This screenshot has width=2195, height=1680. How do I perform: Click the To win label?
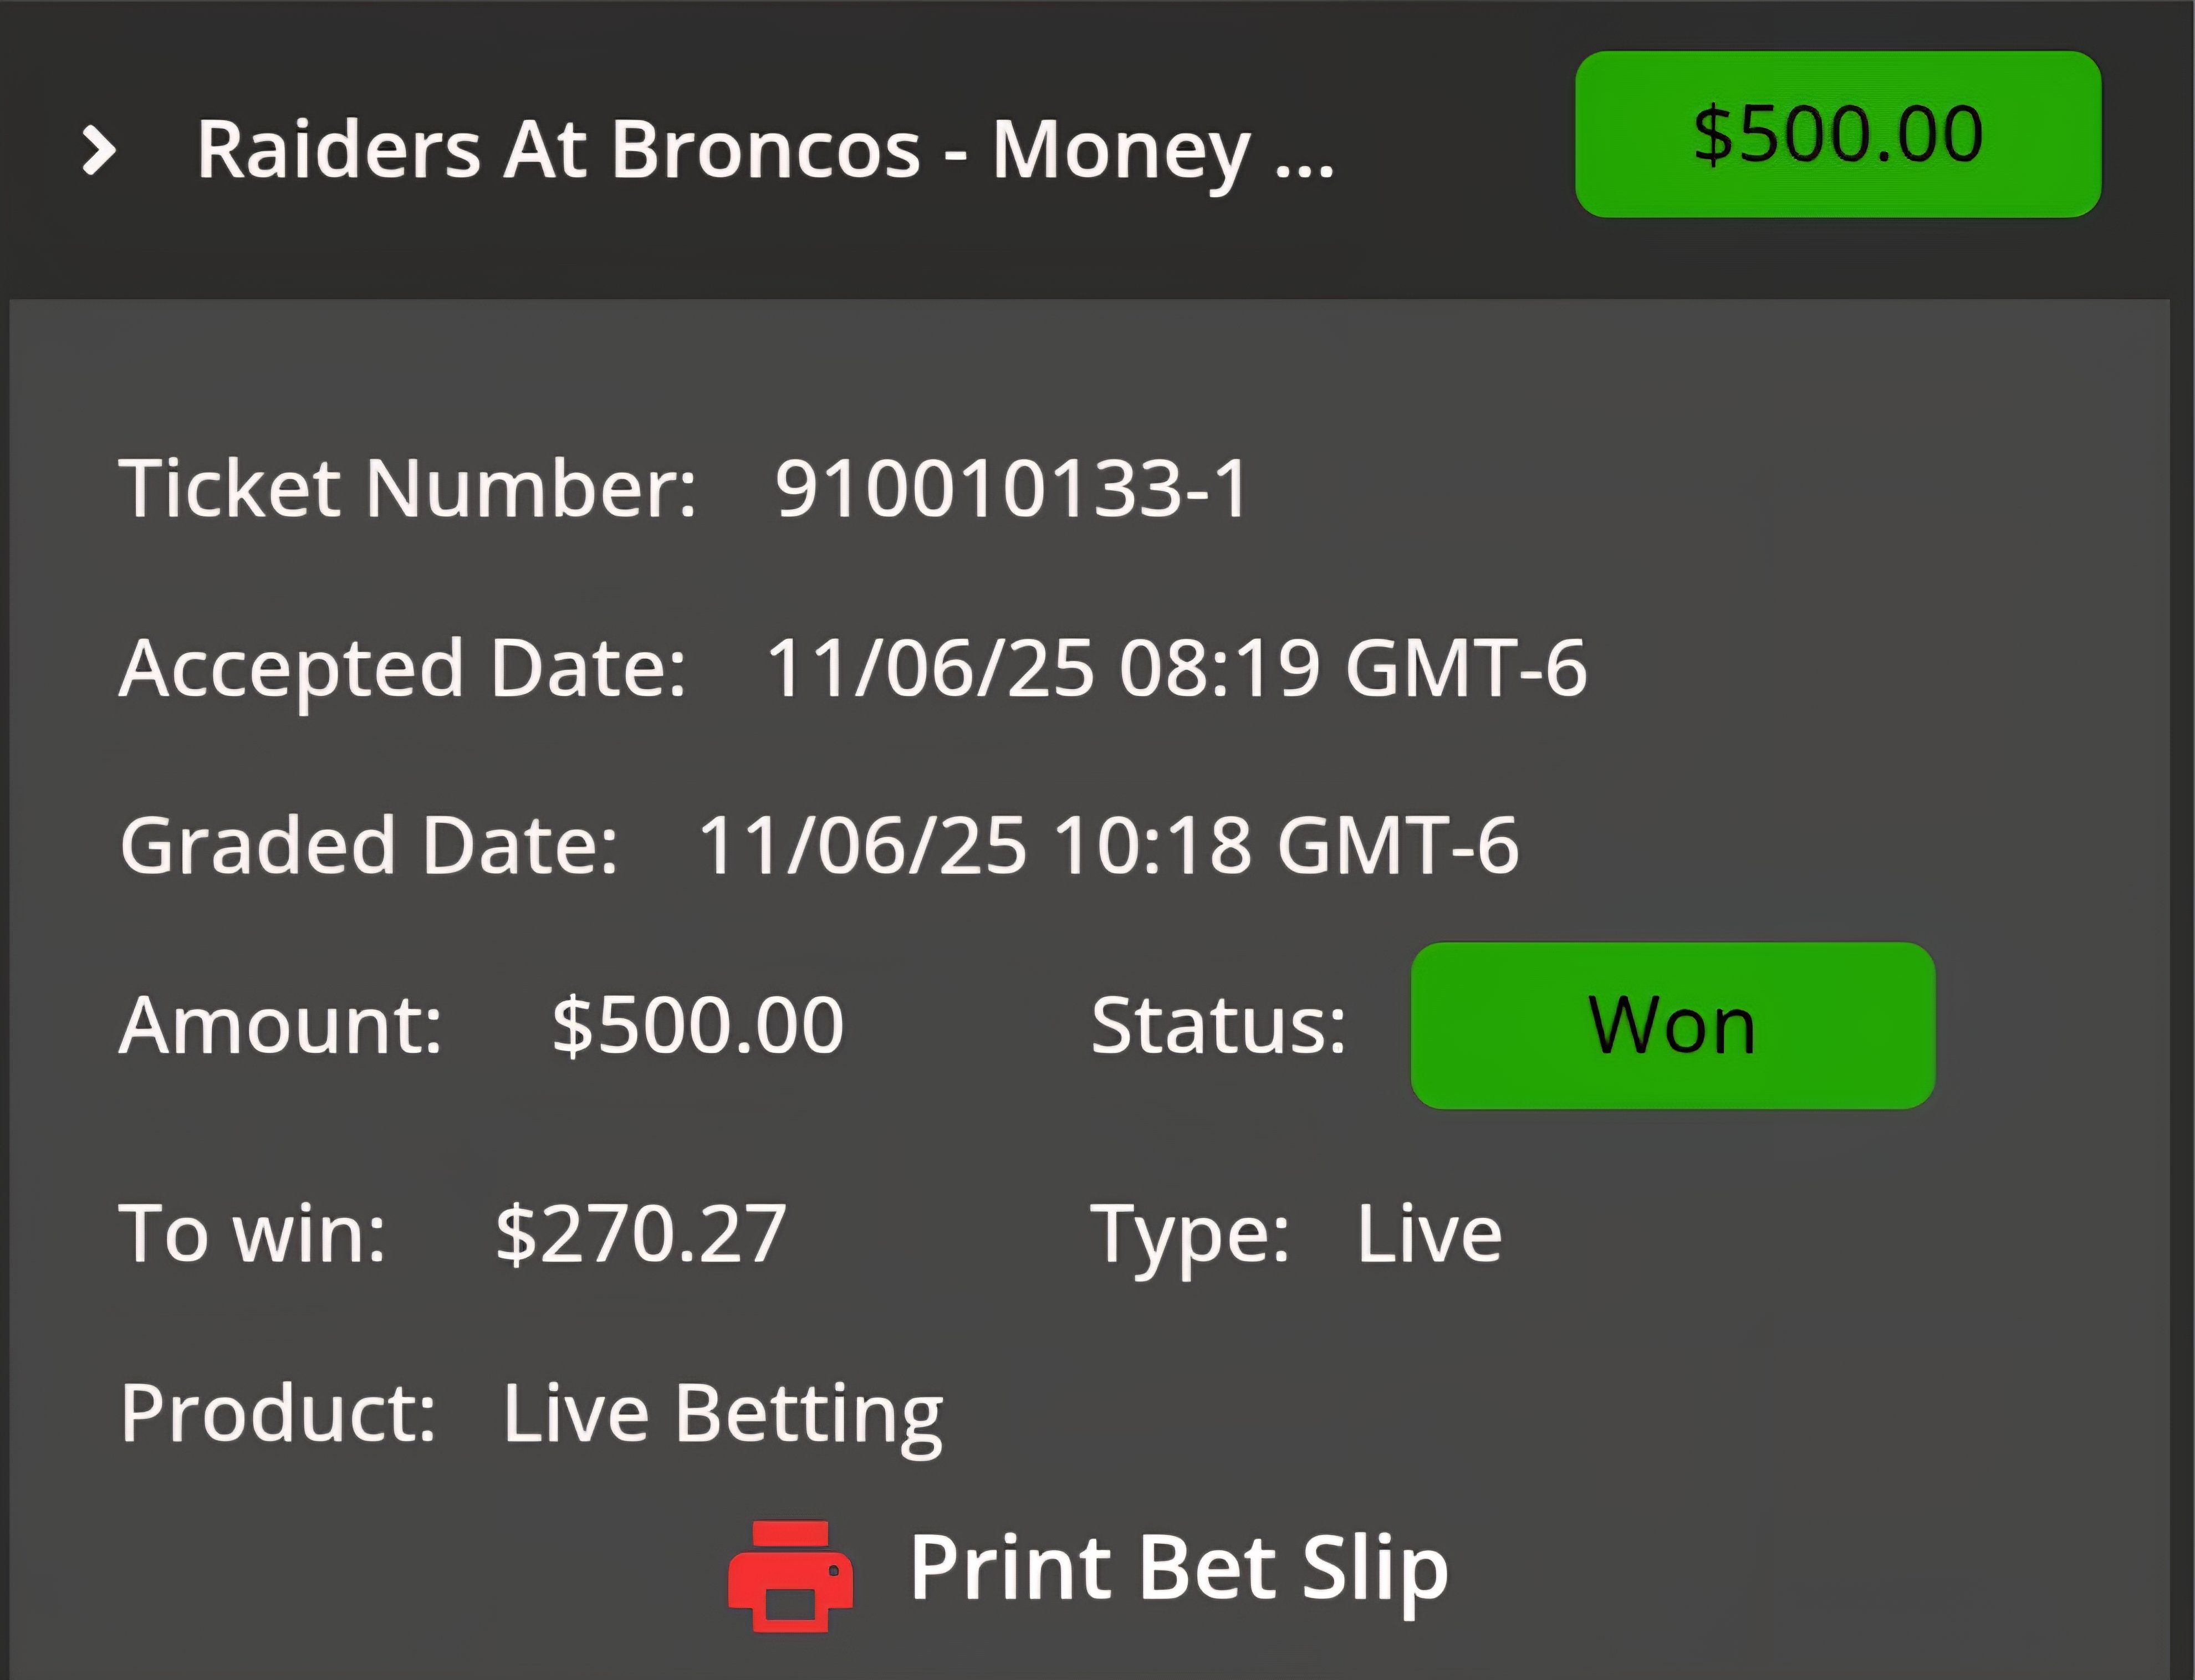coord(252,1234)
